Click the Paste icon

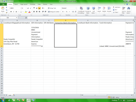click(x=3, y=8)
